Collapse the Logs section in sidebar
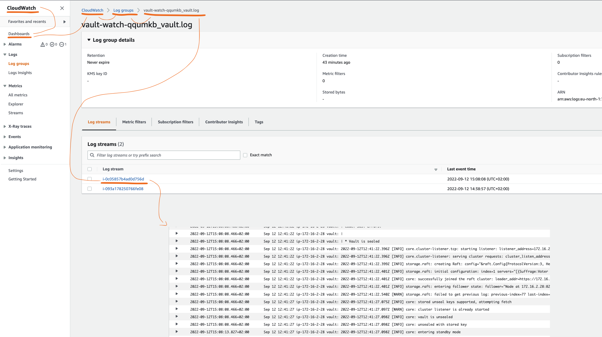The image size is (602, 337). pos(5,55)
